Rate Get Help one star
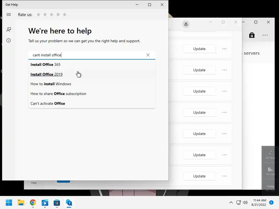Image resolution: width=279 pixels, height=209 pixels. tap(38, 15)
